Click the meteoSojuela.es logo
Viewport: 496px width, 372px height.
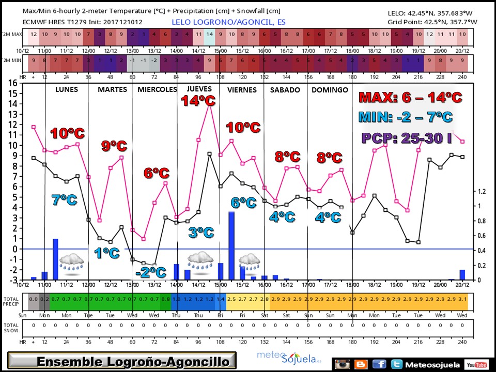(x=289, y=358)
